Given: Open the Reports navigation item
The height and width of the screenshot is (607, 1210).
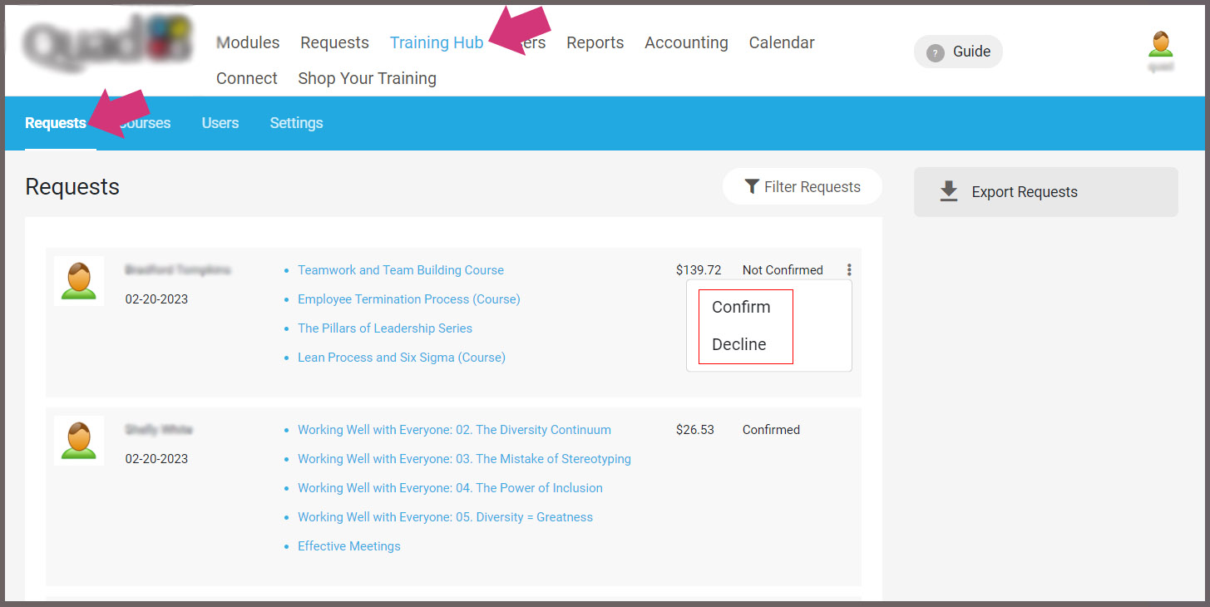Looking at the screenshot, I should (595, 42).
